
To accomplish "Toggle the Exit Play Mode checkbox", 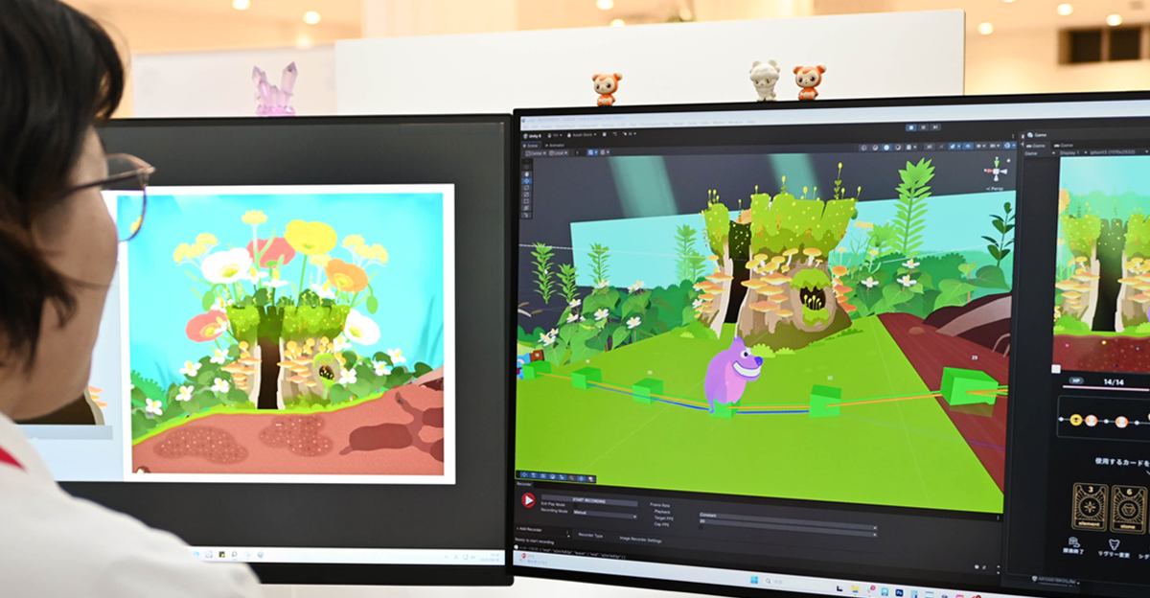I will (x=576, y=505).
